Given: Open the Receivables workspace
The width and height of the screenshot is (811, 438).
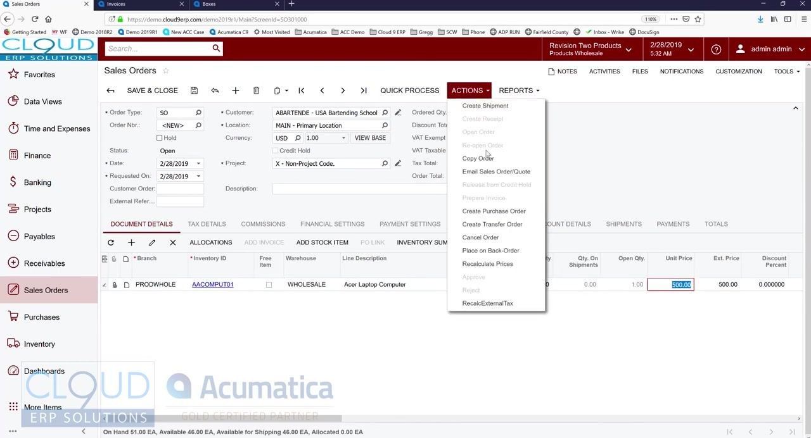Looking at the screenshot, I should (44, 263).
